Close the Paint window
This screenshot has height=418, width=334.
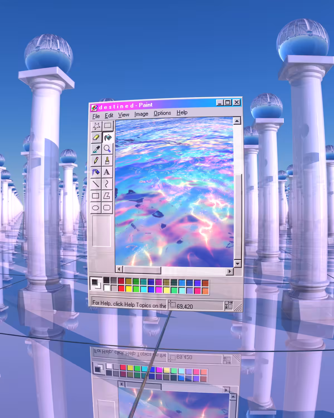(237, 102)
